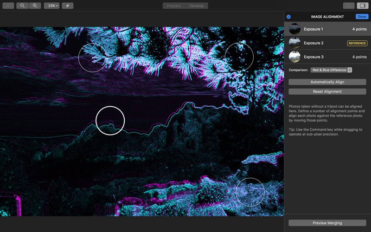
Task: Click the zoom out magnifier icon
Action: click(22, 6)
